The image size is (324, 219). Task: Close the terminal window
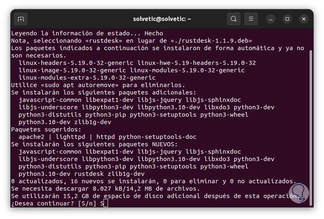tap(304, 19)
